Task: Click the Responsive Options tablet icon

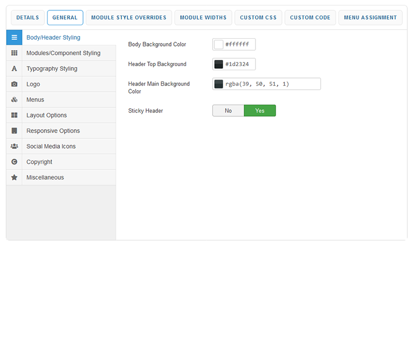Action: pyautogui.click(x=14, y=131)
